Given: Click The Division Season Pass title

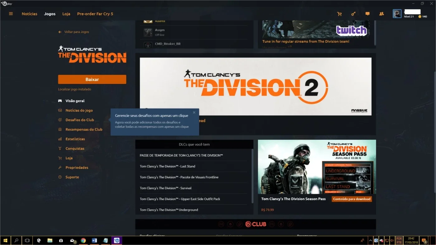Looking at the screenshot, I should [x=293, y=199].
